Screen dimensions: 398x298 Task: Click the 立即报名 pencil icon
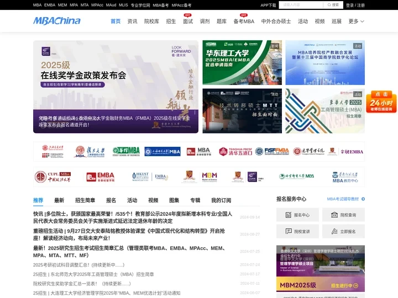[334, 231]
